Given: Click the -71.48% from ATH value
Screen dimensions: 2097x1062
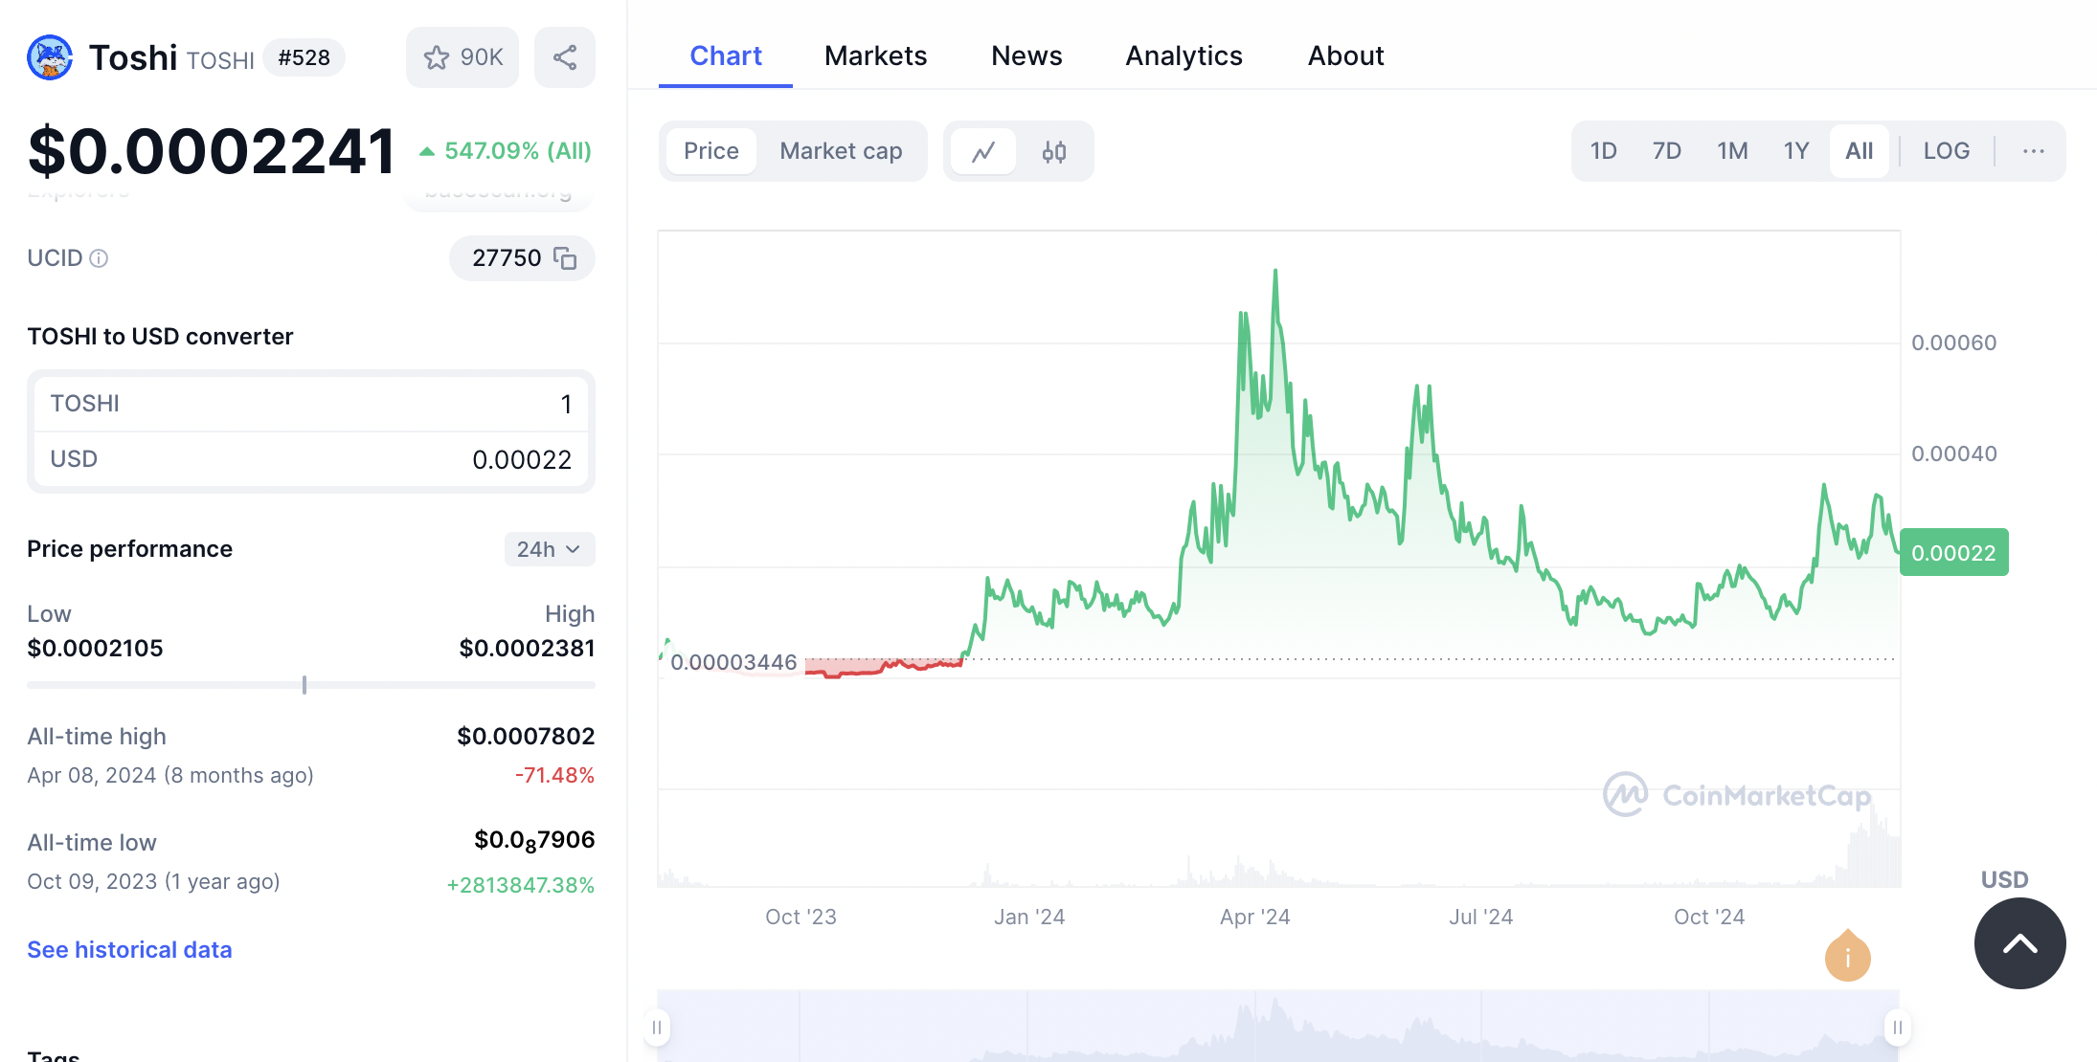Looking at the screenshot, I should click(554, 775).
